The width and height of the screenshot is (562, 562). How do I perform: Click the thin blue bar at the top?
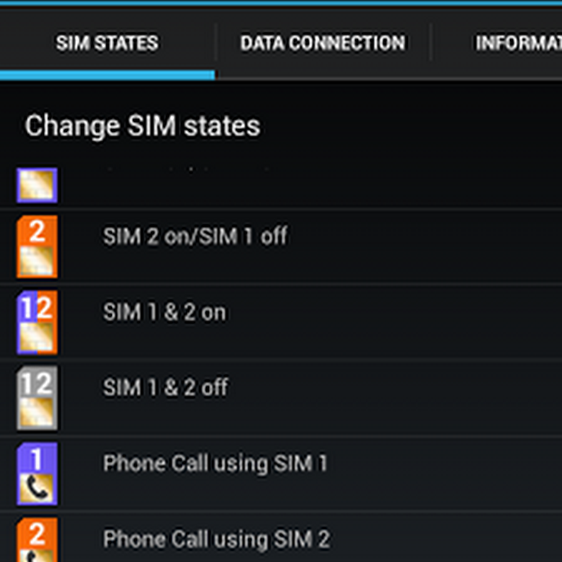pos(281,3)
